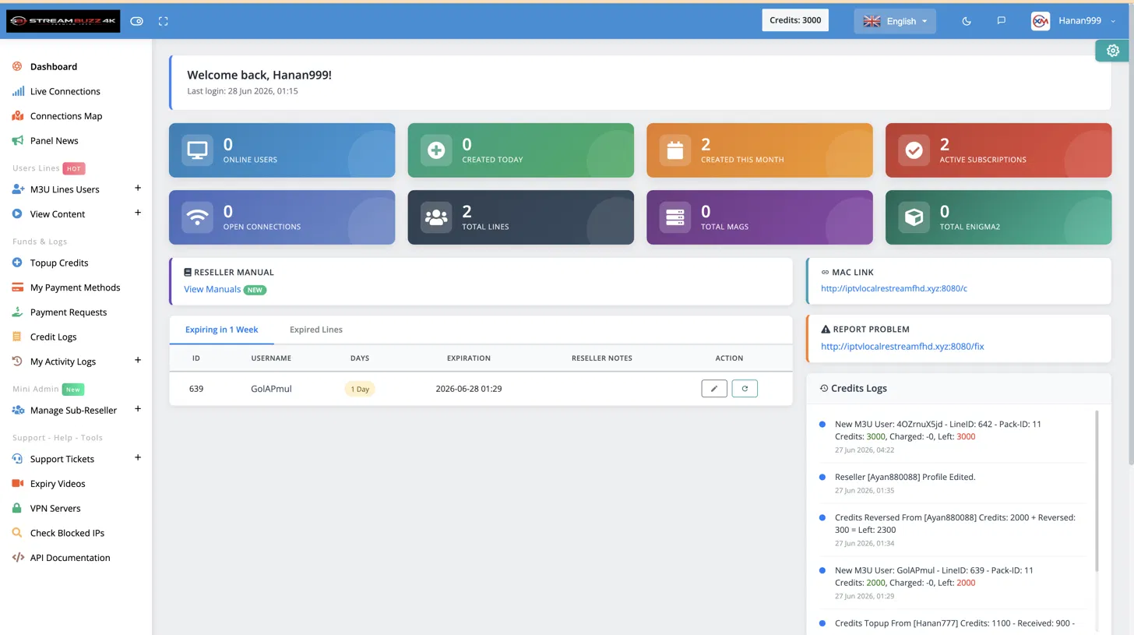
Task: Open My Payment Methods
Action: point(75,288)
